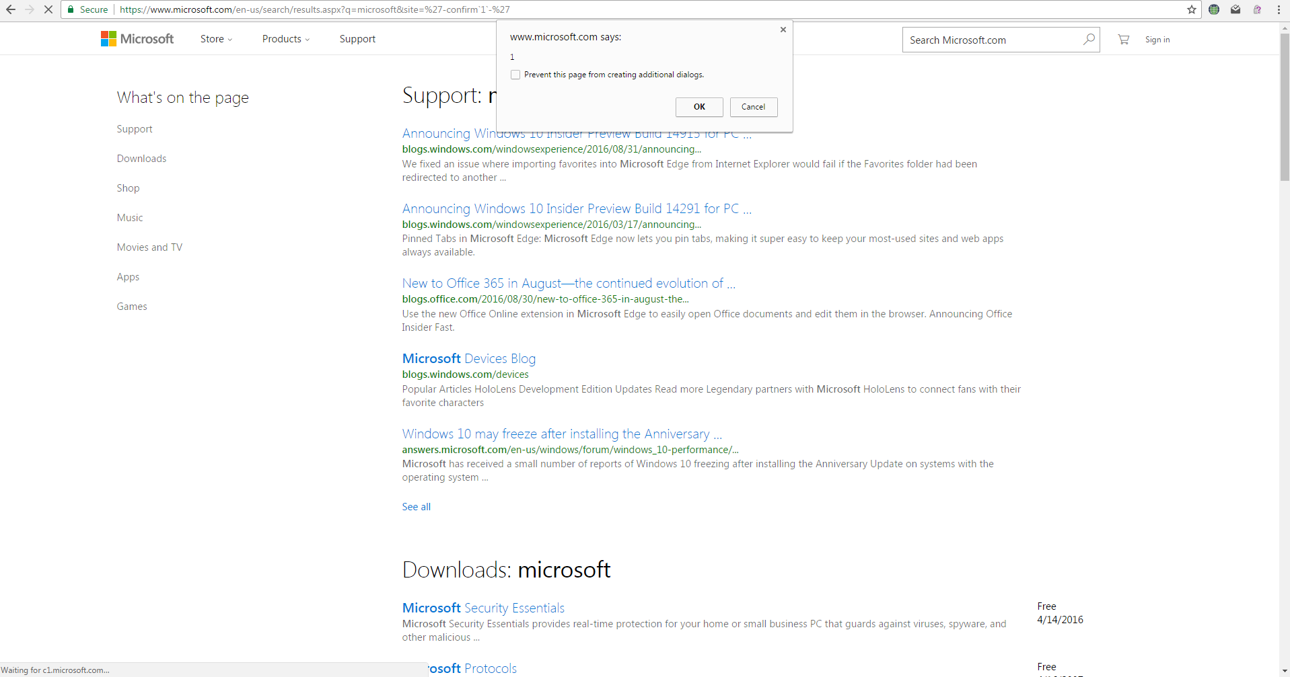Click the search magnifier icon

(1089, 39)
